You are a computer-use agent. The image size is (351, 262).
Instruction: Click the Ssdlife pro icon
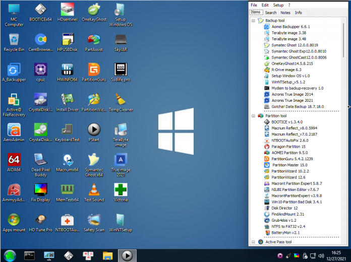tap(121, 73)
